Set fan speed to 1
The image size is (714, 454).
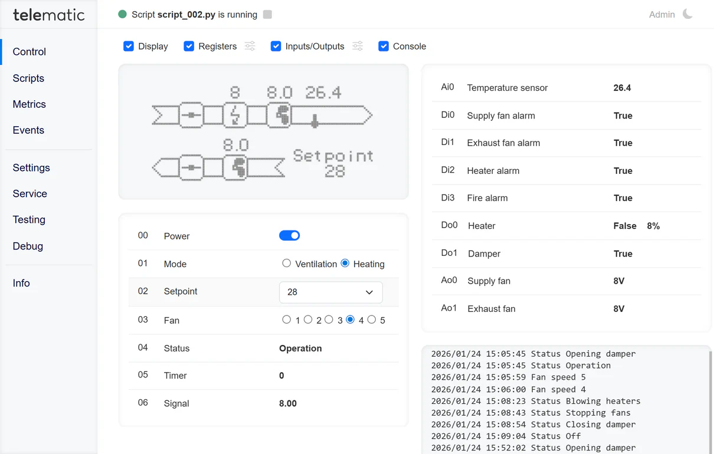(x=287, y=320)
